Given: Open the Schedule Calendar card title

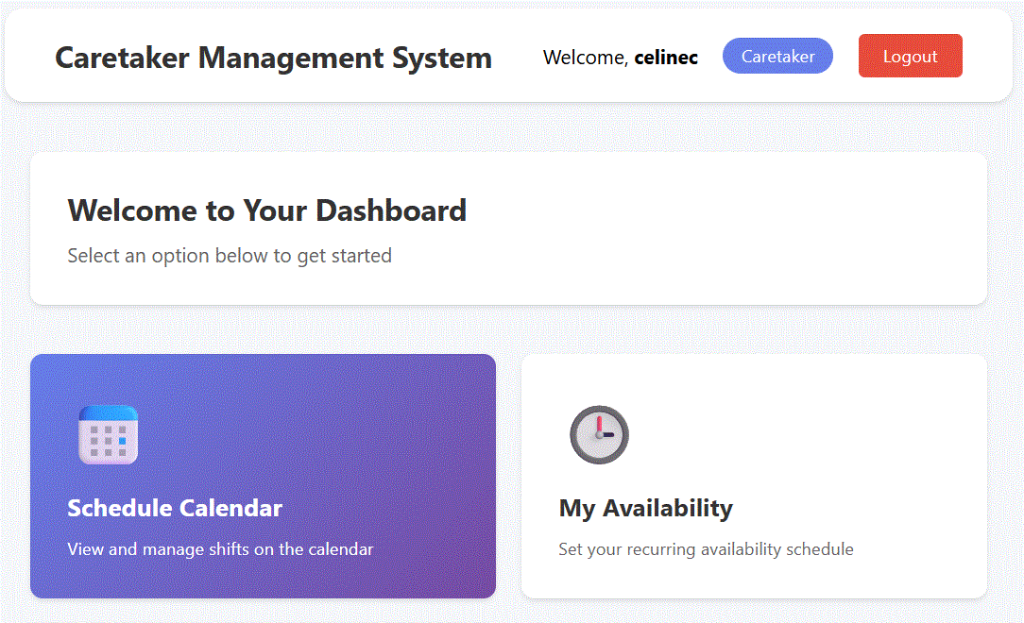Looking at the screenshot, I should click(x=175, y=508).
